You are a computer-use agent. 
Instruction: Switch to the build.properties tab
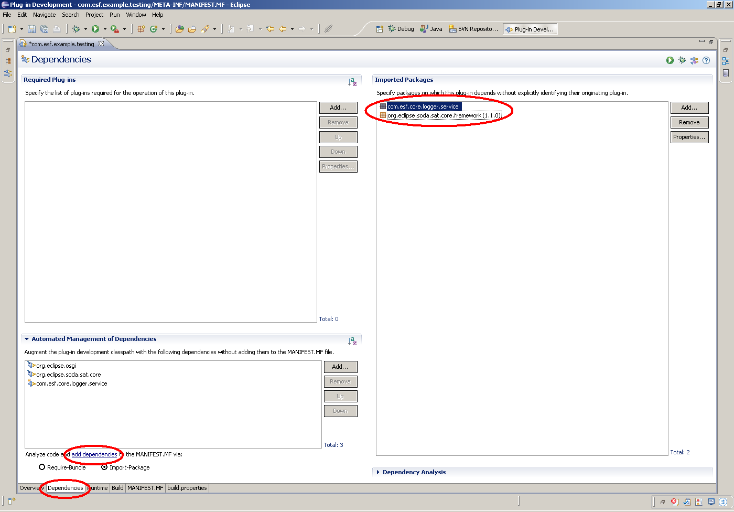pyautogui.click(x=187, y=488)
